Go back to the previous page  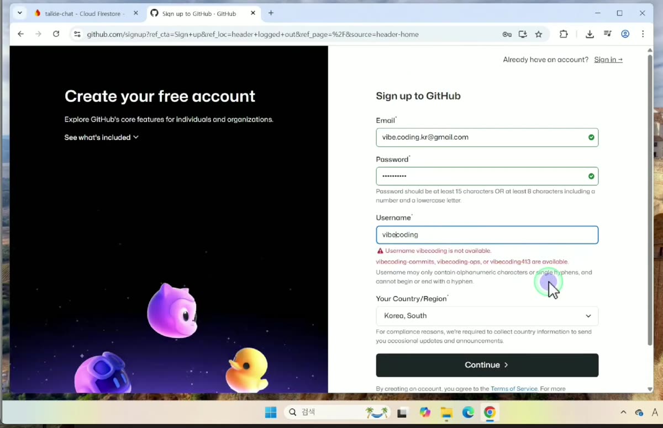[x=20, y=34]
